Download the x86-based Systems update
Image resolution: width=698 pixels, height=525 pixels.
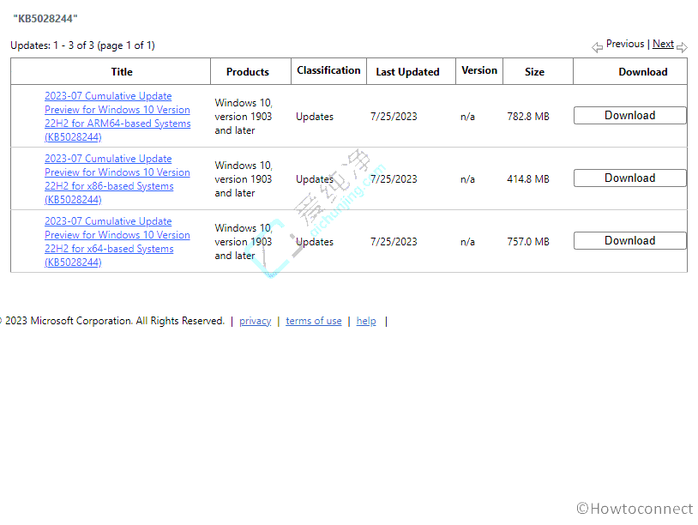click(629, 178)
